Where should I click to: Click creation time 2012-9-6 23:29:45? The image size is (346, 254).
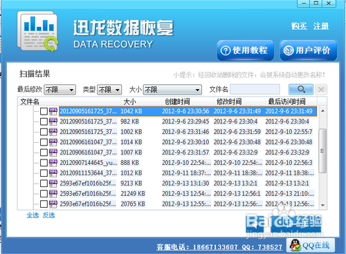[x=185, y=121]
